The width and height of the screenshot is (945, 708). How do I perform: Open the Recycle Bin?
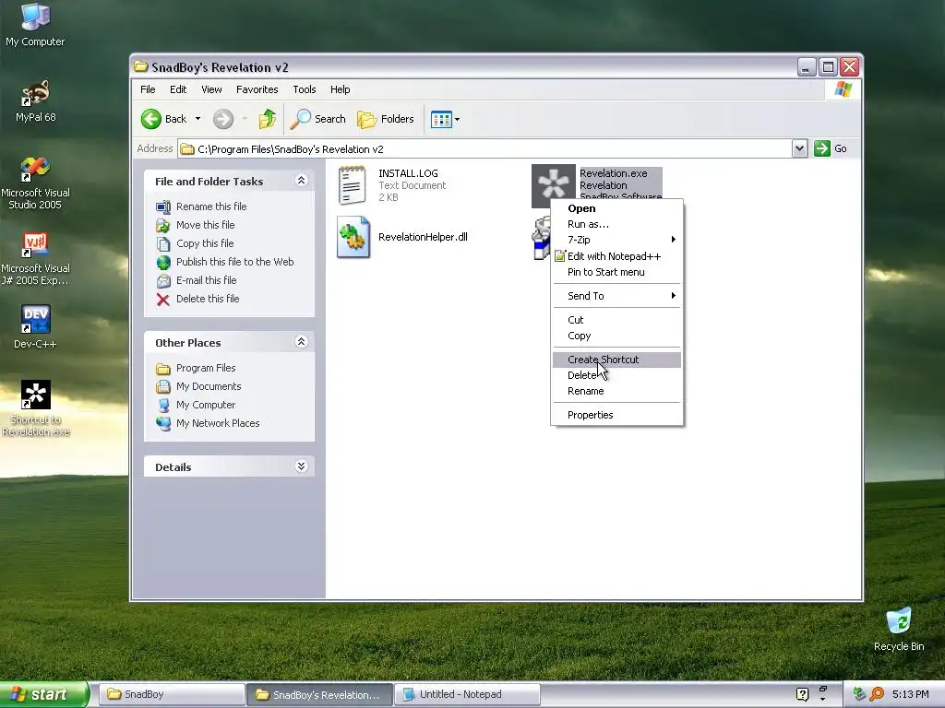(899, 630)
